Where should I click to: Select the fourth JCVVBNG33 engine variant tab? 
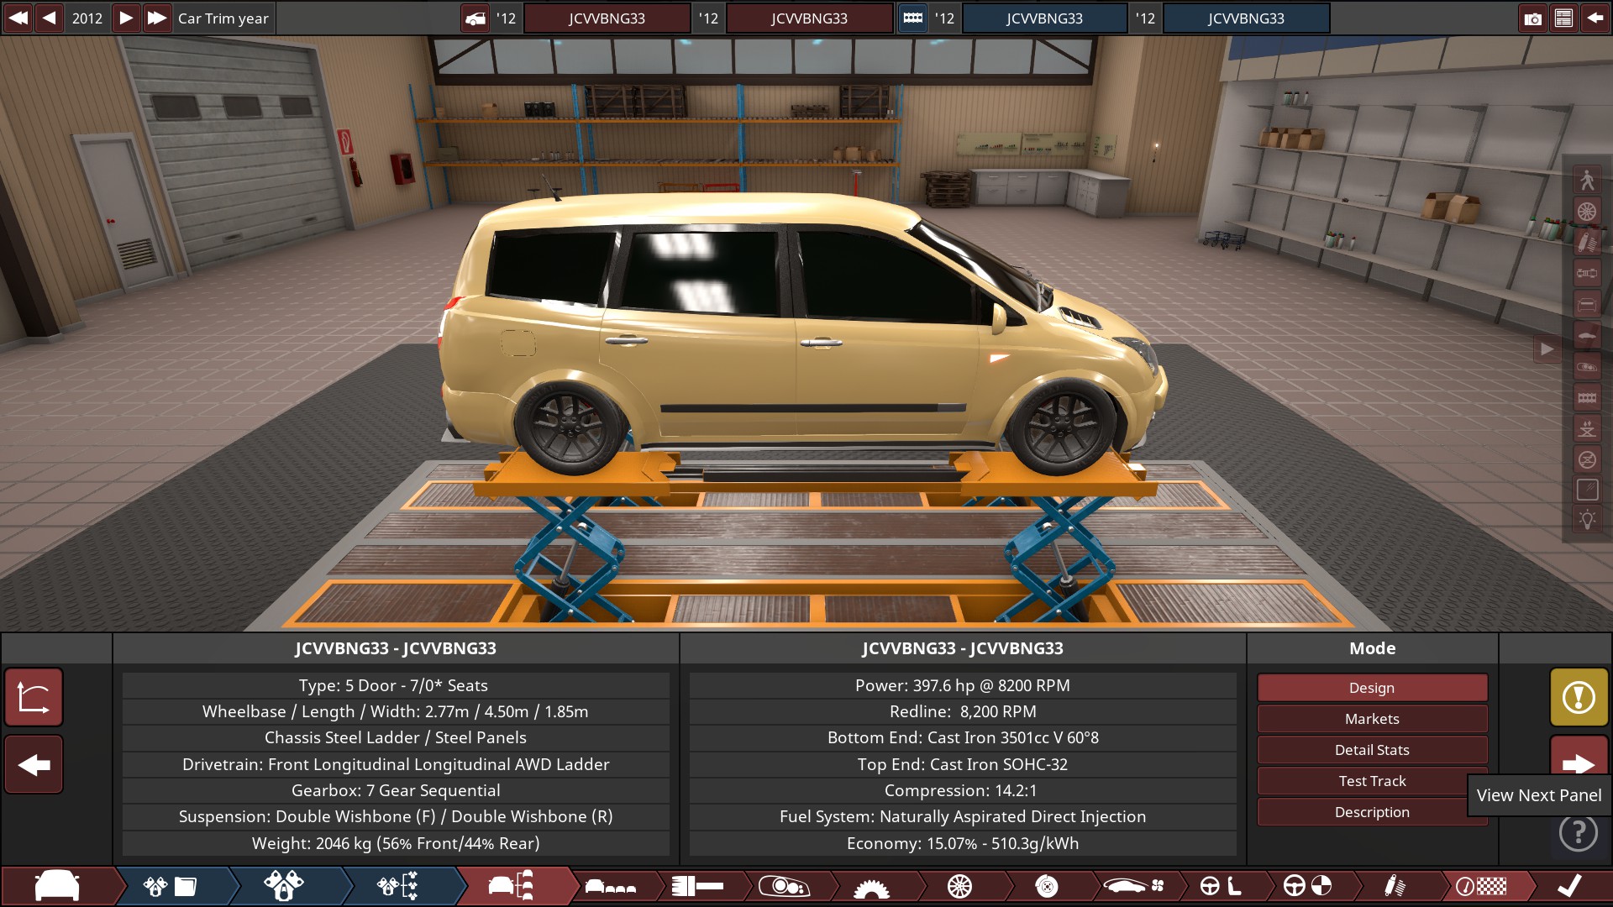click(1246, 18)
